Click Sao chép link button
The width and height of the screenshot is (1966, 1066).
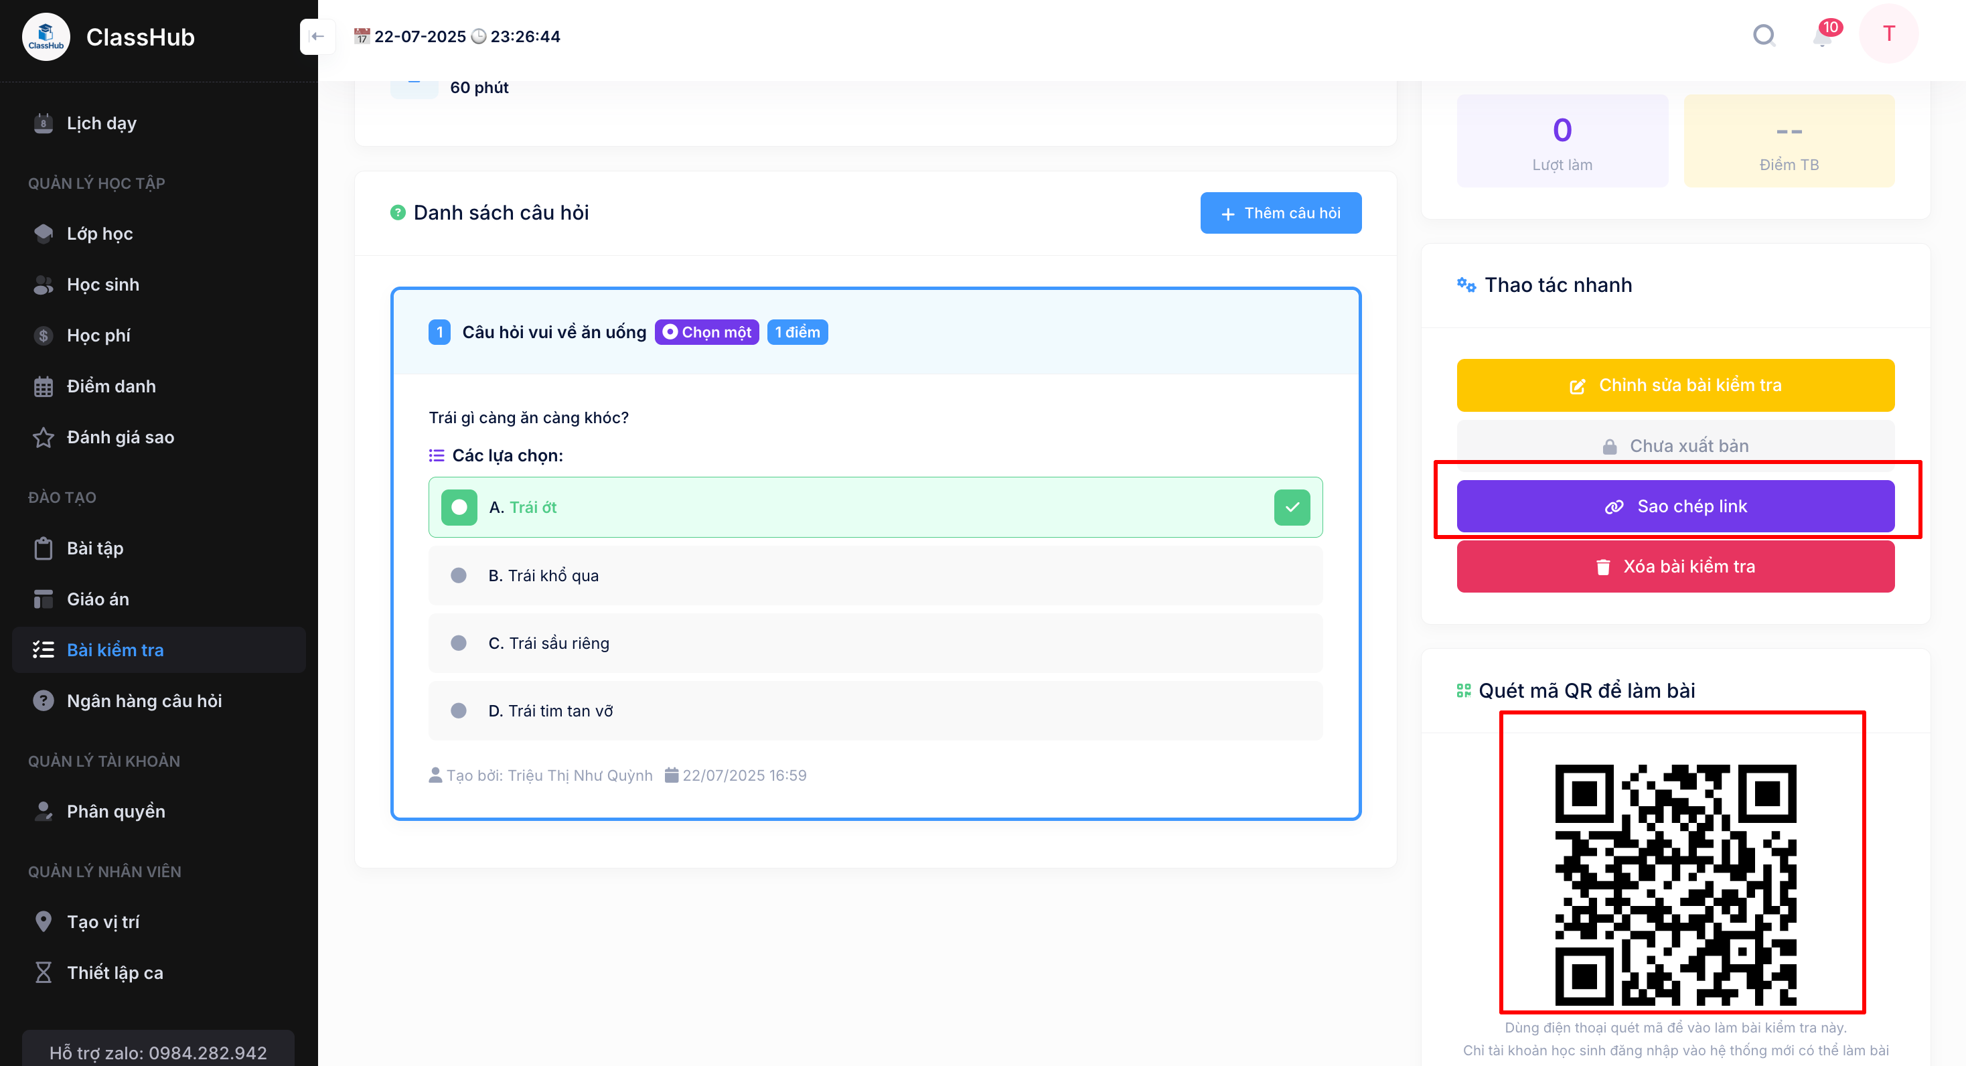pyautogui.click(x=1675, y=507)
